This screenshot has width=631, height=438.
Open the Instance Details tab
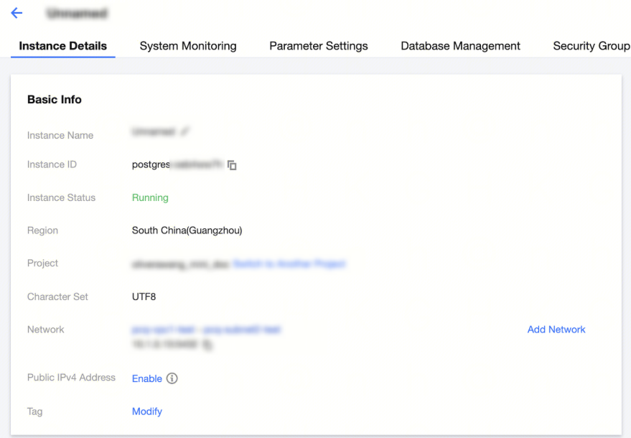point(62,46)
